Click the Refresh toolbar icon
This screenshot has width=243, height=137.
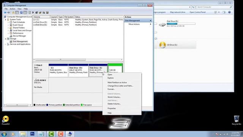point(30,13)
